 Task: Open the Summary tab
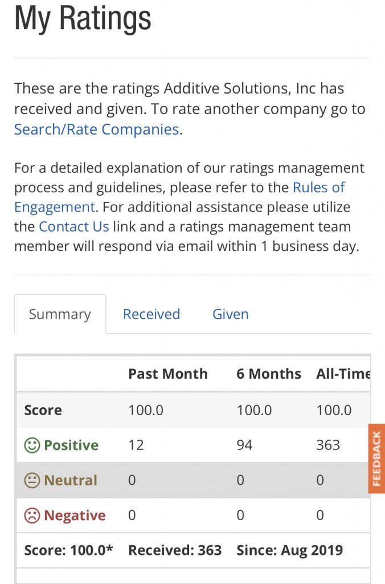click(x=60, y=314)
